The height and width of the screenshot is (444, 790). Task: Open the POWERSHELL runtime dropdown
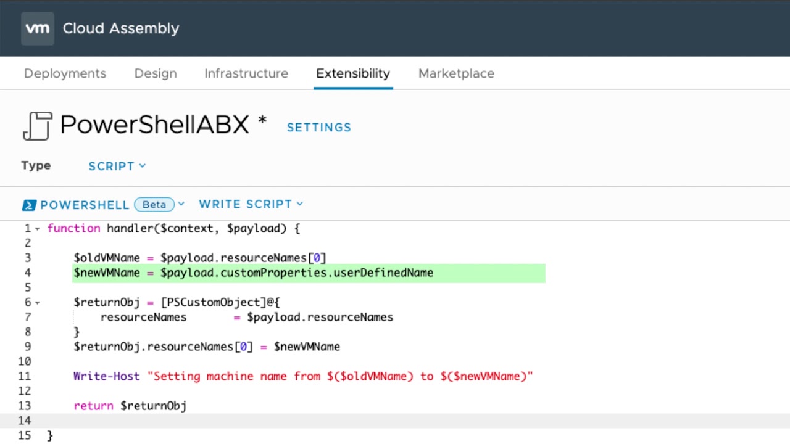click(181, 204)
